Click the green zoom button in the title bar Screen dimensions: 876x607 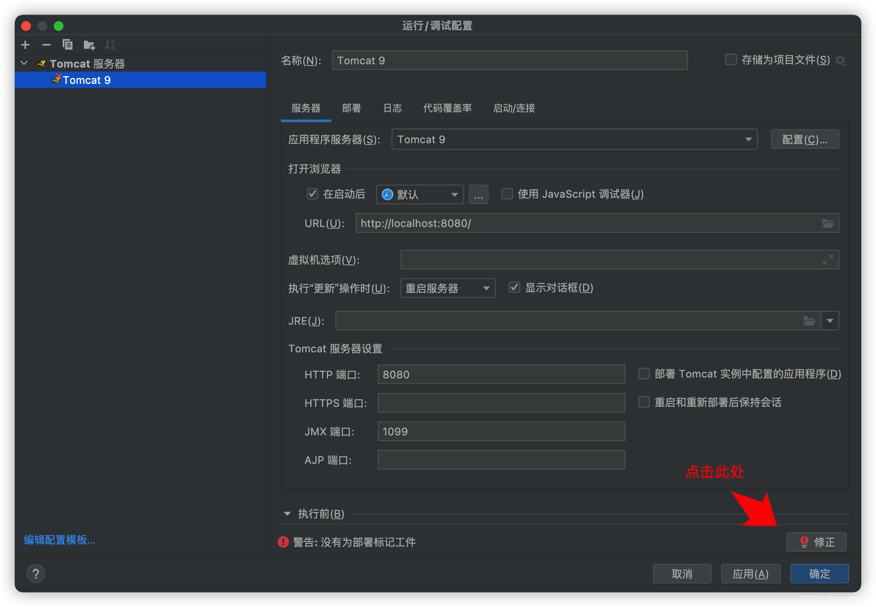[x=59, y=26]
